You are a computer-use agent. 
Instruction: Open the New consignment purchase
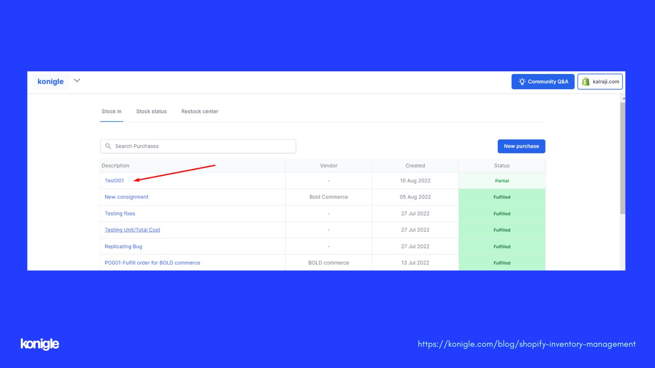pos(126,197)
